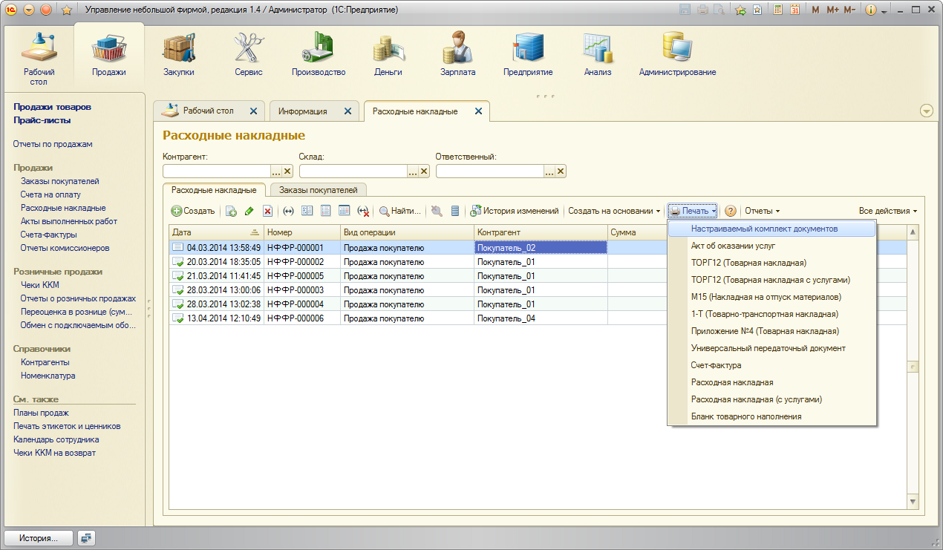This screenshot has width=943, height=550.
Task: Click the green pencil edit icon
Action: click(249, 212)
